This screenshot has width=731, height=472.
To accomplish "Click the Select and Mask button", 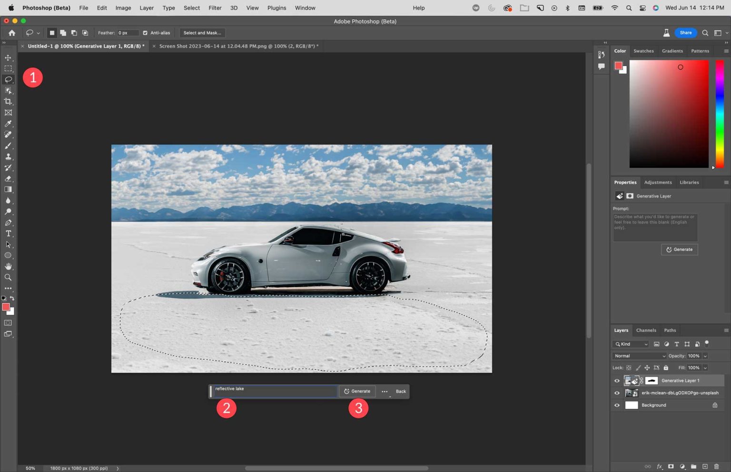I will click(202, 32).
